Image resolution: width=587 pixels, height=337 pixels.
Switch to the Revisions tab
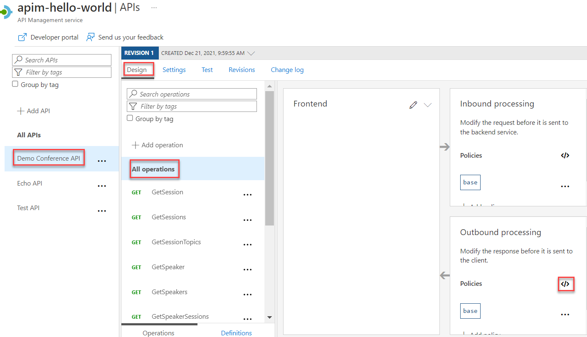242,70
